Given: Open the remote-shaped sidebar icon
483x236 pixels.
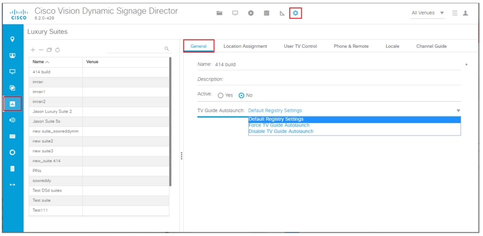Looking at the screenshot, I should click(x=12, y=168).
